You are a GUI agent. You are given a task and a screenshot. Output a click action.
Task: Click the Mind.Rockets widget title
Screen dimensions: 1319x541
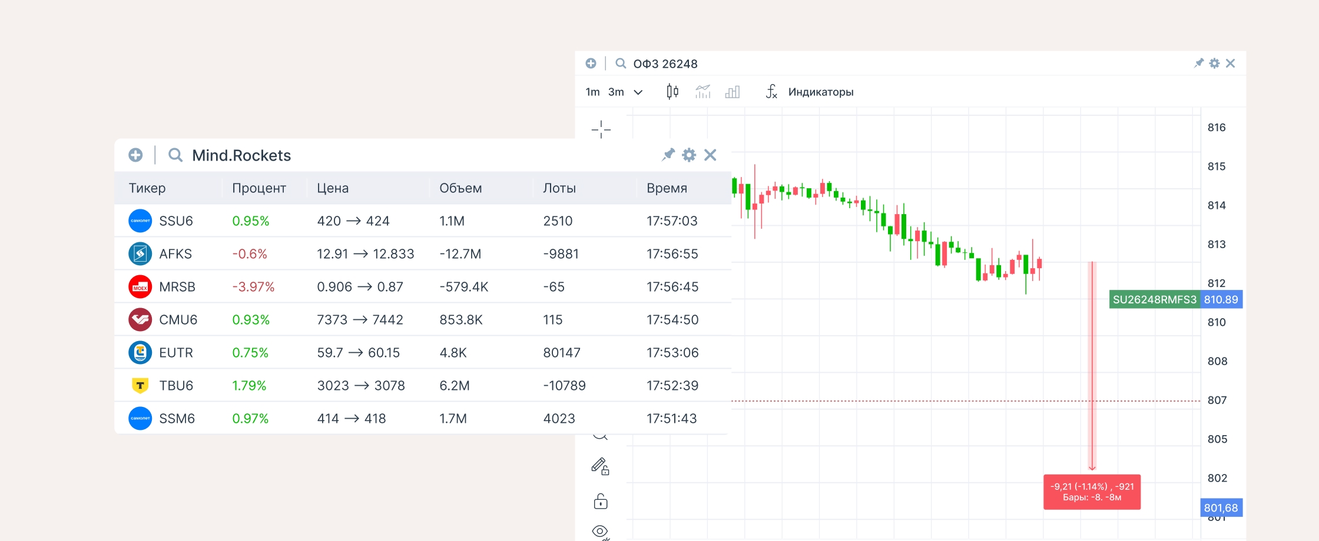241,155
